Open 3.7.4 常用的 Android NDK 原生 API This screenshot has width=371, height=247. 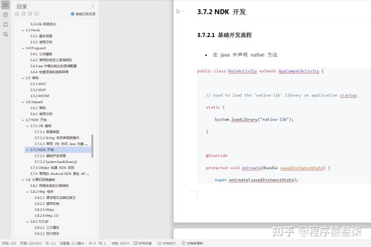coord(60,174)
